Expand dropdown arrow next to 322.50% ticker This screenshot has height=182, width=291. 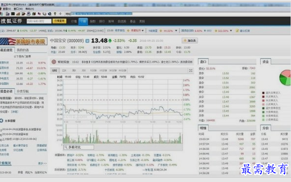231,31
